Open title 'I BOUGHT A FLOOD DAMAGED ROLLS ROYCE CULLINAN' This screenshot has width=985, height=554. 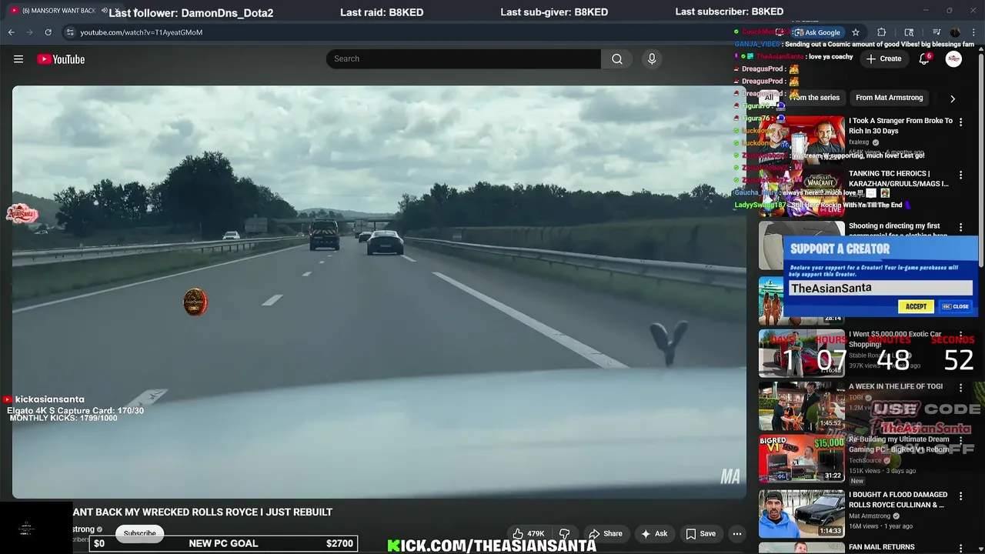(x=898, y=499)
